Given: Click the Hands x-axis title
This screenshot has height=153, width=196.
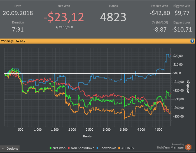Looking at the screenshot, I should [x=87, y=136].
